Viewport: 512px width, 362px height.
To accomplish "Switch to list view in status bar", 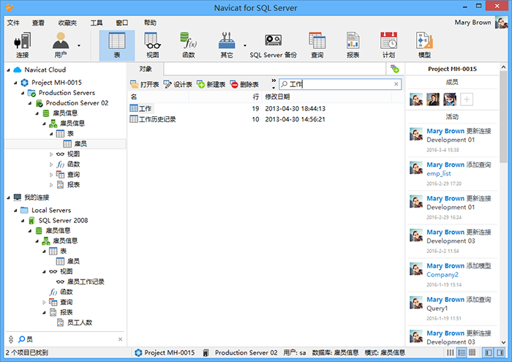I will [x=451, y=352].
